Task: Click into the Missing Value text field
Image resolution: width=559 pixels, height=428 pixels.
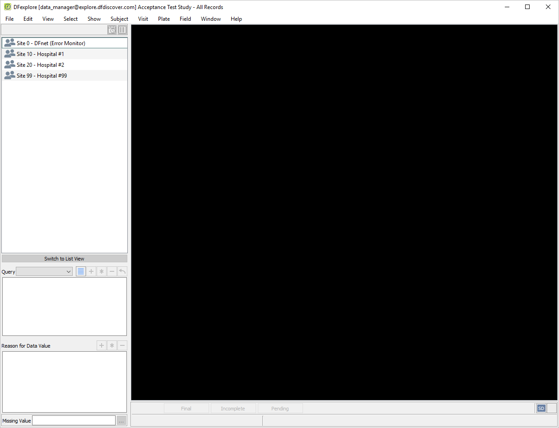Action: [74, 420]
